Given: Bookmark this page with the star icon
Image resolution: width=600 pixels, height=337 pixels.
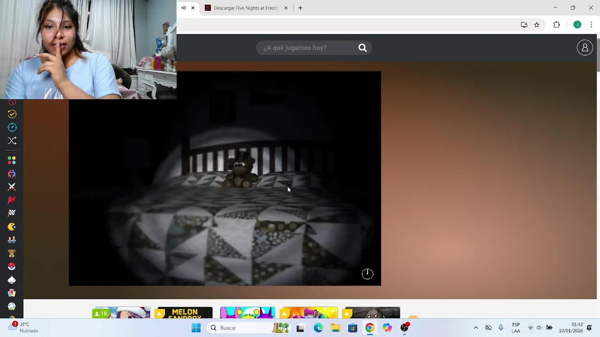Looking at the screenshot, I should pyautogui.click(x=537, y=25).
